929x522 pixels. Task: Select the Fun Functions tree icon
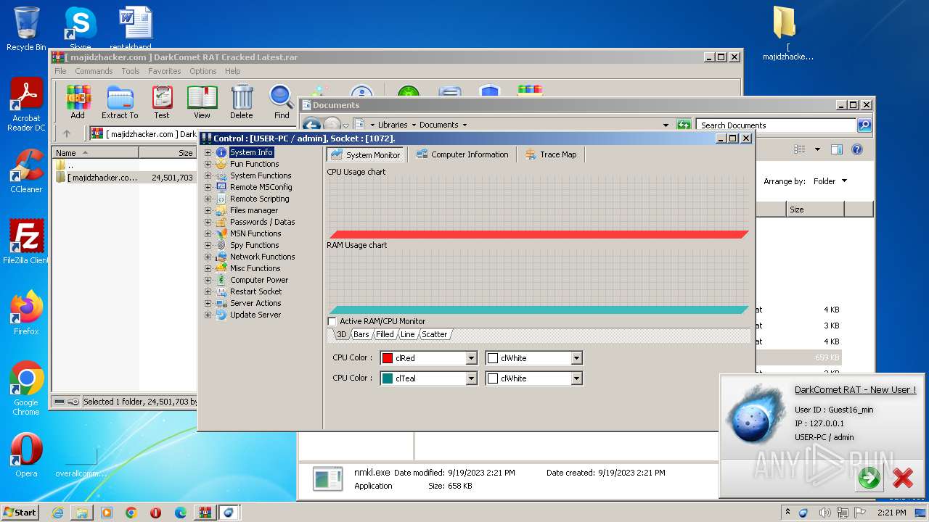(221, 164)
